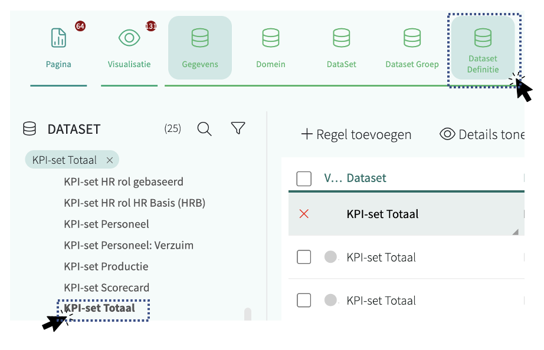Click the Dataset Definitie icon
Viewport: 544px width, 350px height.
(x=483, y=38)
